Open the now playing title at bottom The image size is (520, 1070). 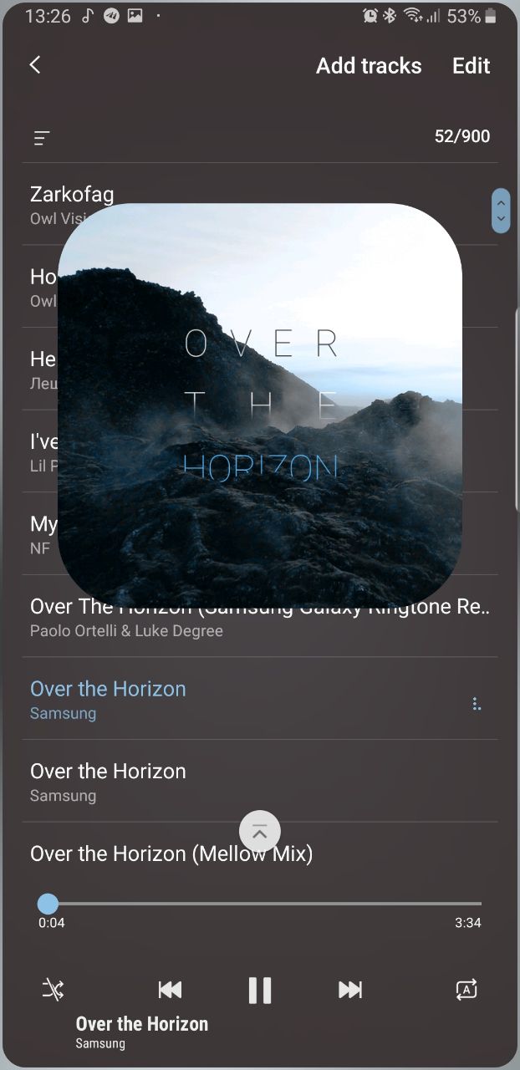coord(142,1024)
